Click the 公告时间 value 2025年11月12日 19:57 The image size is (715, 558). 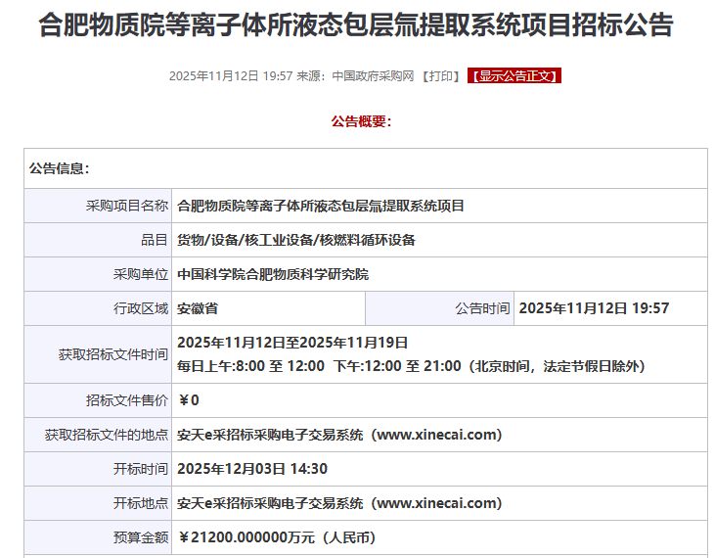594,308
